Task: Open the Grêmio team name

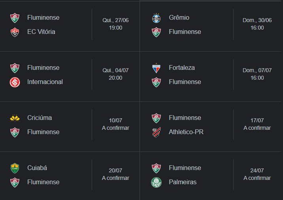Action: point(179,17)
